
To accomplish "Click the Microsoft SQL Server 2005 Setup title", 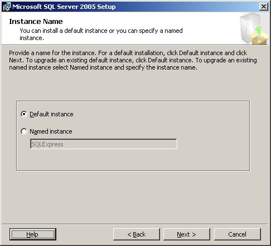I will coord(64,7).
